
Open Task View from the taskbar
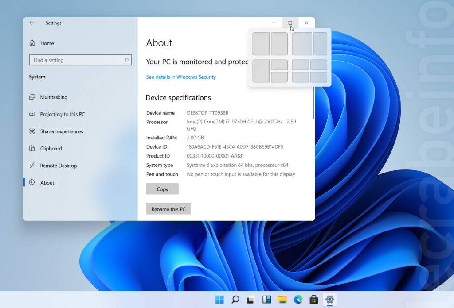[250, 300]
